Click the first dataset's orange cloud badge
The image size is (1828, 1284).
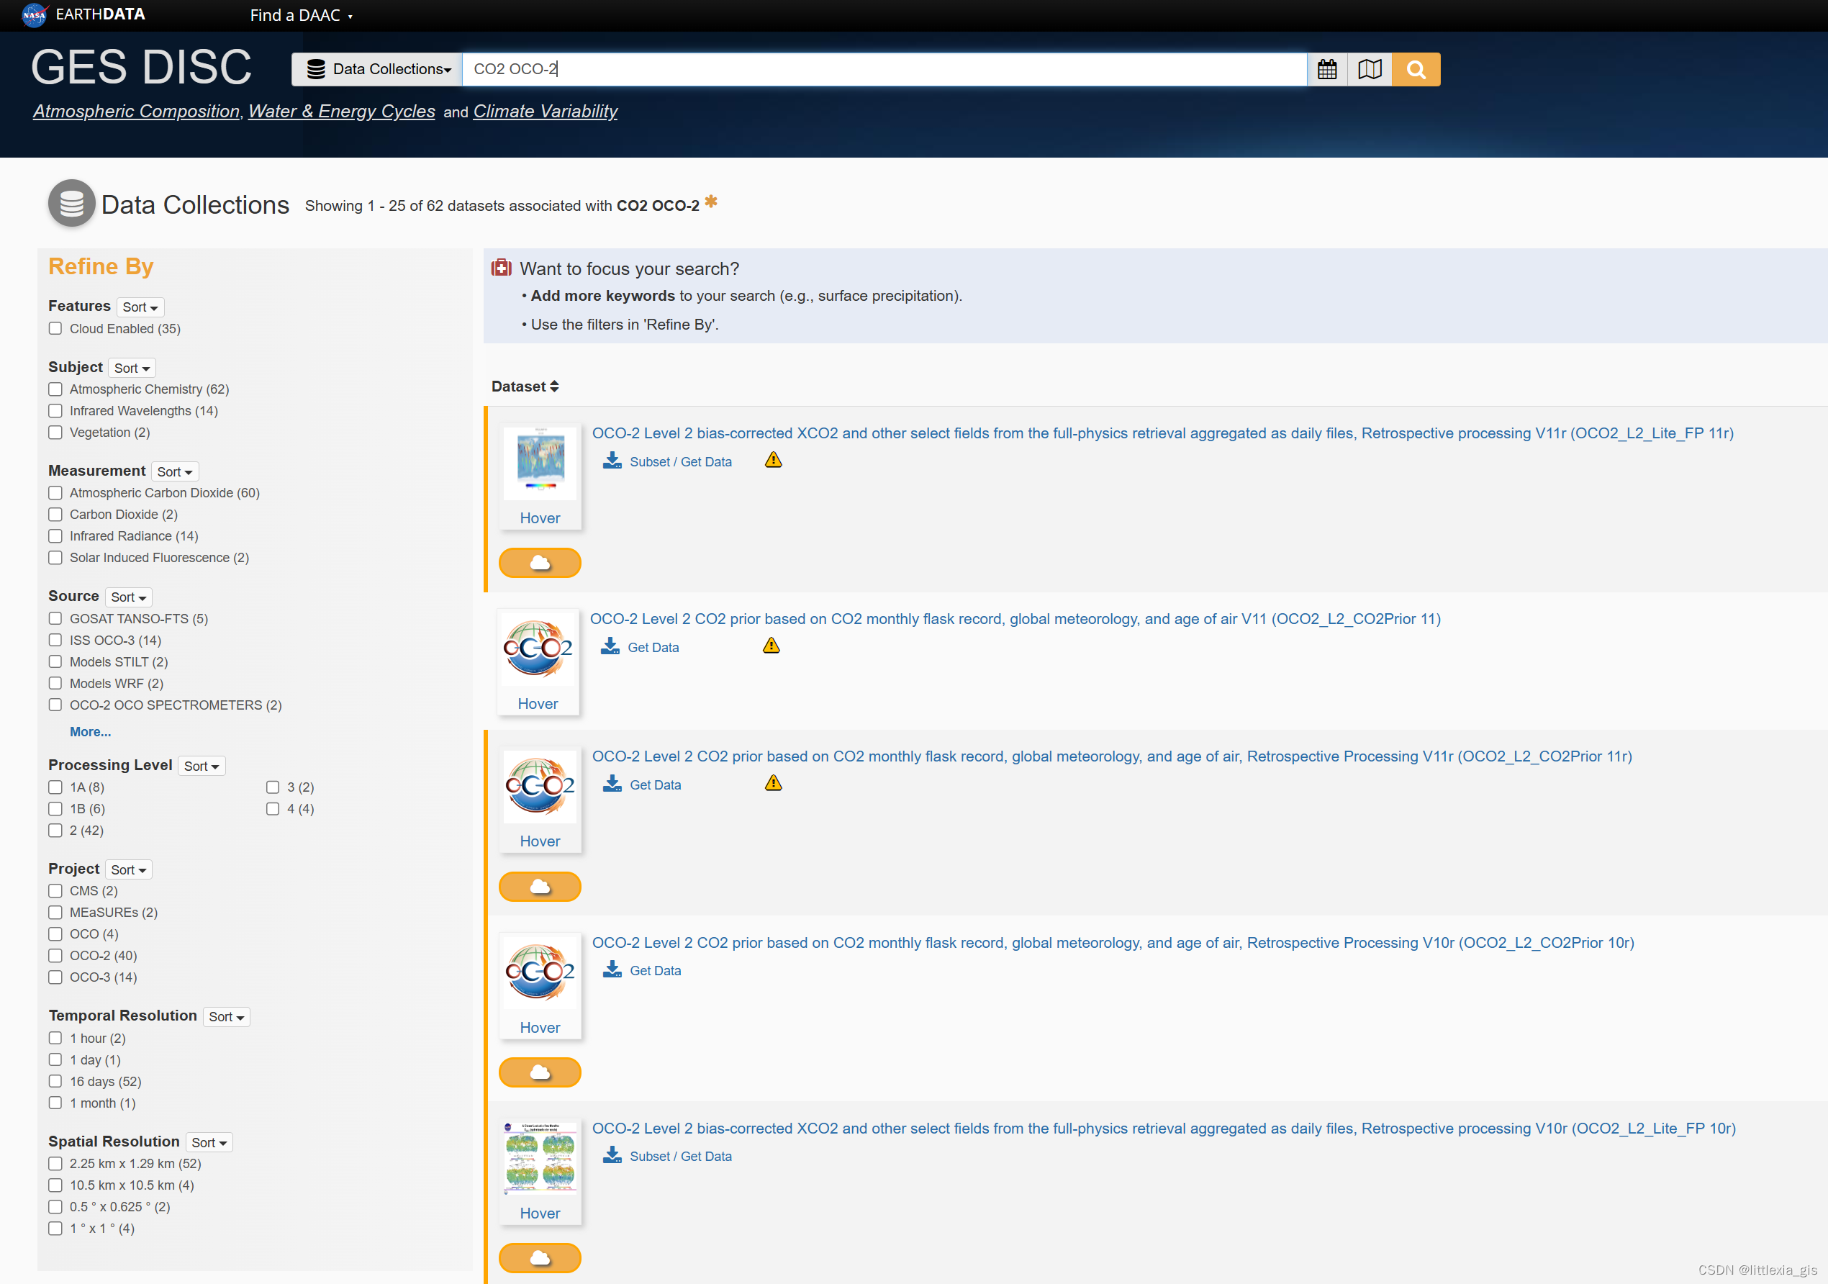(539, 563)
